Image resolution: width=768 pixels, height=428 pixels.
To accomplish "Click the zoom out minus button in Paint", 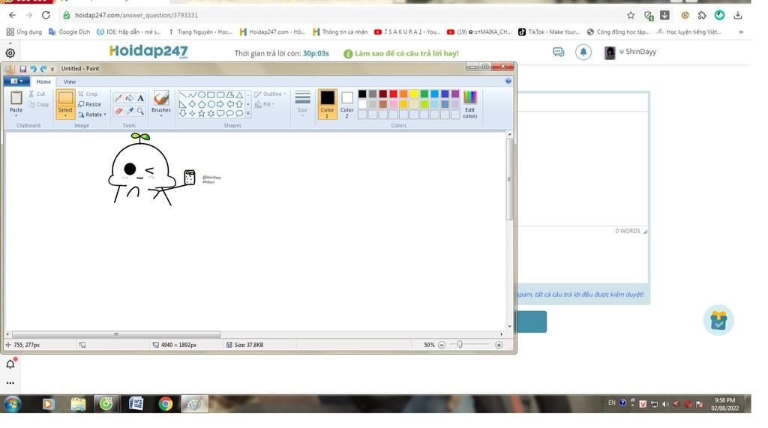I will click(x=442, y=345).
